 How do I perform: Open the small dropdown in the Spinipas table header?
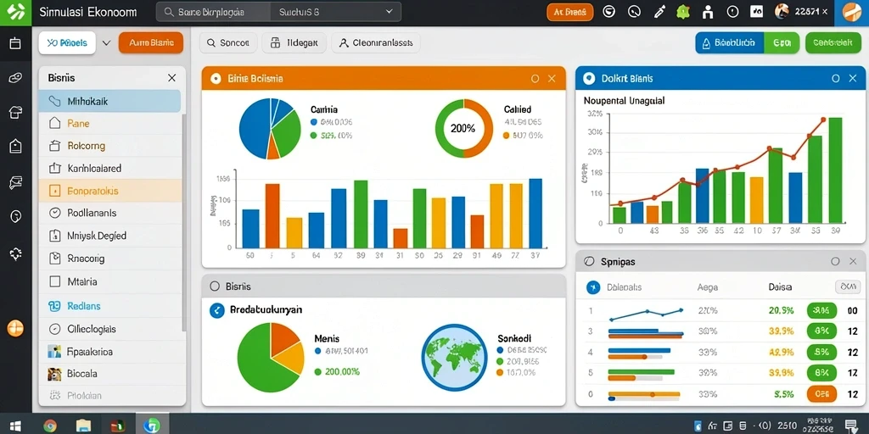tap(847, 287)
